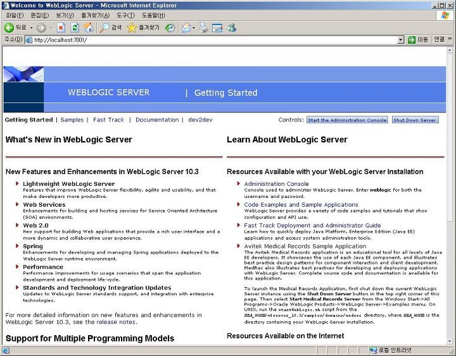Click the local intranet zone icon
The height and width of the screenshot is (356, 456).
[x=373, y=350]
